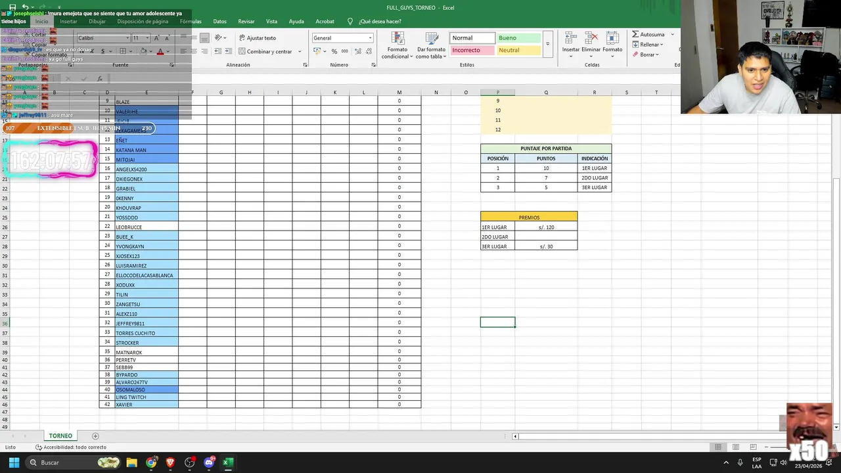Screen dimensions: 841x473
Task: Apply the thousands separator style
Action: pos(344,51)
